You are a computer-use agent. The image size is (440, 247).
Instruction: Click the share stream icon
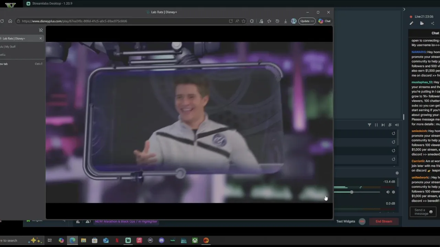point(432,23)
